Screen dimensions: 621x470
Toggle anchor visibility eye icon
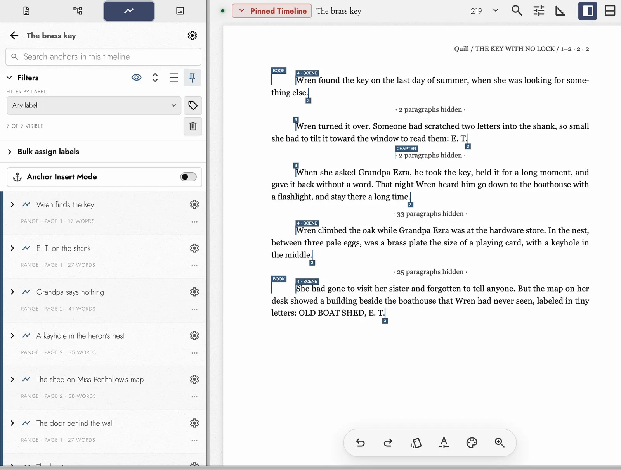[x=137, y=78]
